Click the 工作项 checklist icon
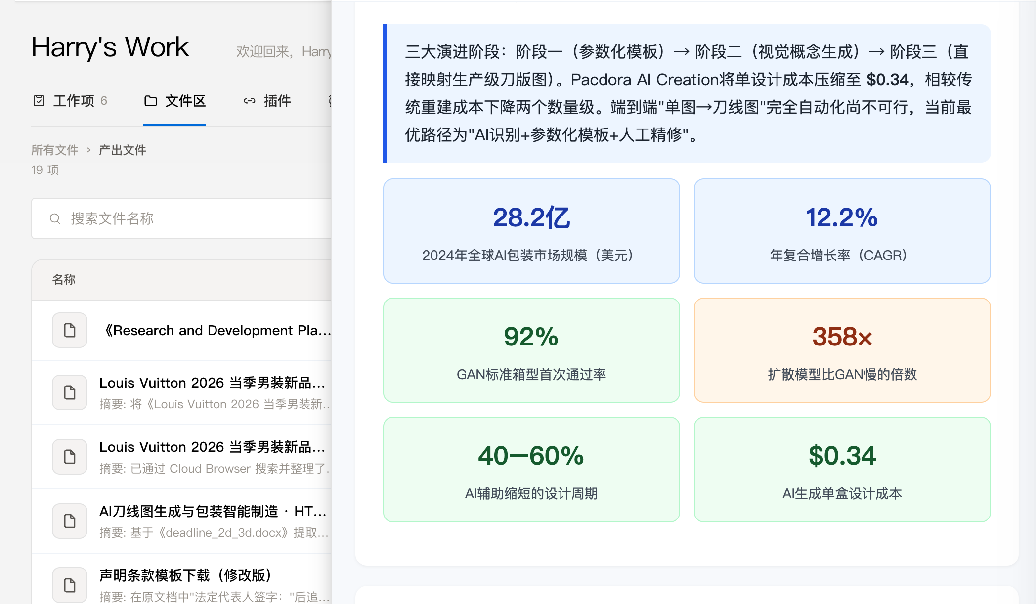The image size is (1036, 604). point(39,101)
